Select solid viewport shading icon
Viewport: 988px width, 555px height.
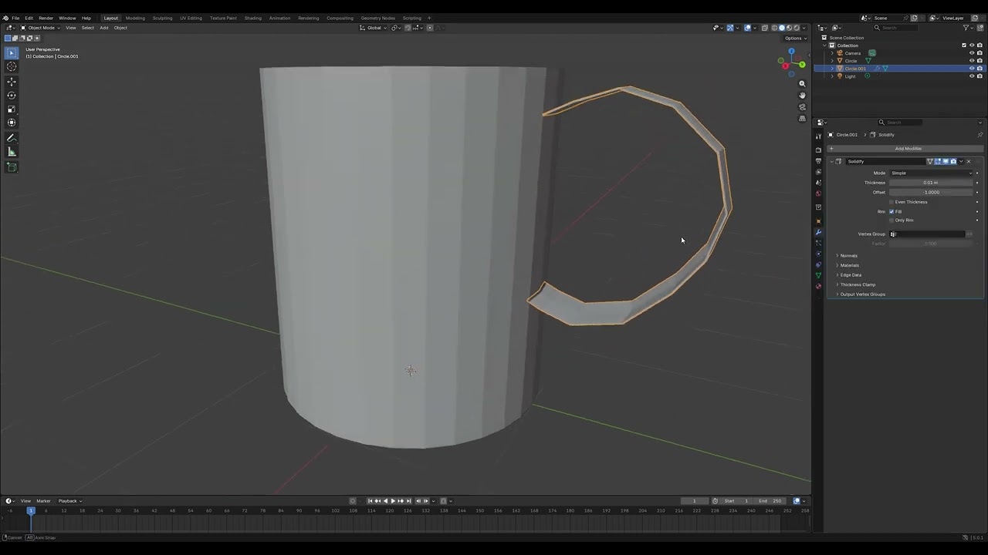782,28
